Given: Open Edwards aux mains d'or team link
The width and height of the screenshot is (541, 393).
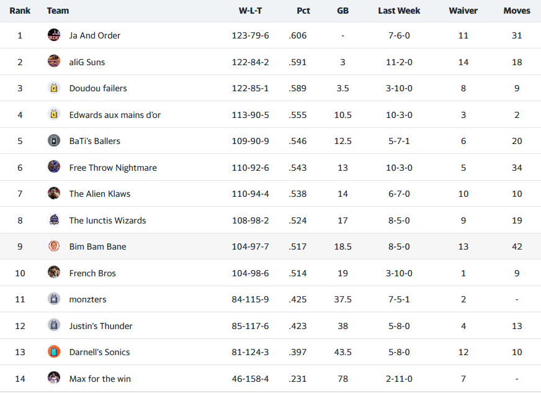Looking at the screenshot, I should [115, 115].
